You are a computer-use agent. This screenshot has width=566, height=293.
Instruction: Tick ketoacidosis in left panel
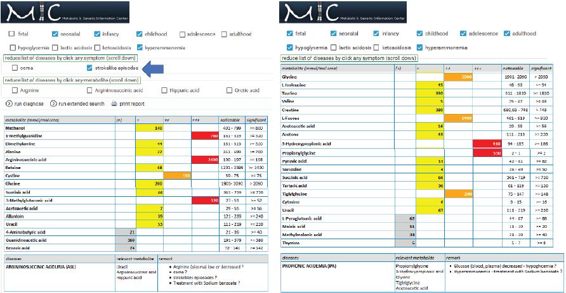97,47
